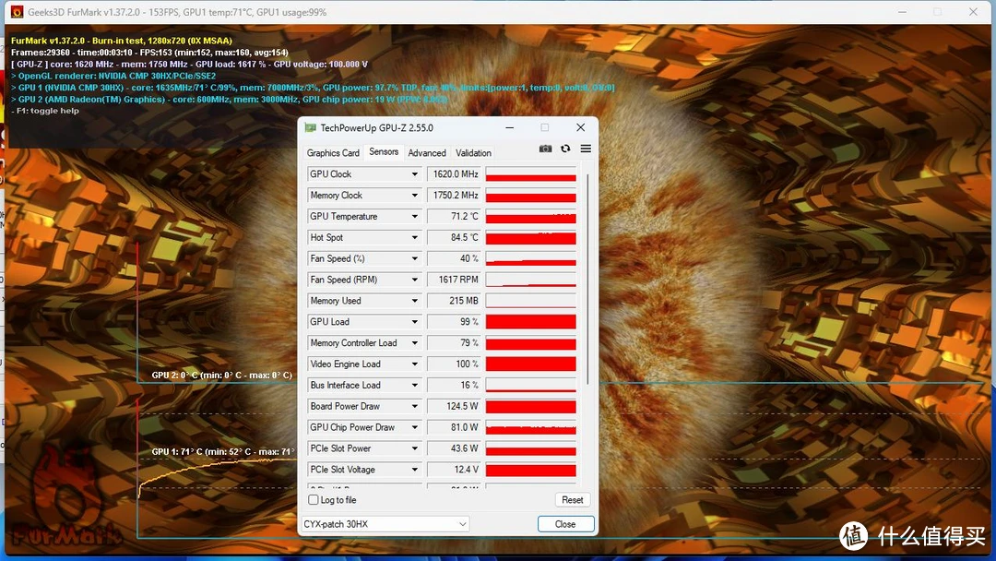Image resolution: width=996 pixels, height=561 pixels.
Task: Expand the Bus Interface Load dropdown
Action: point(415,385)
